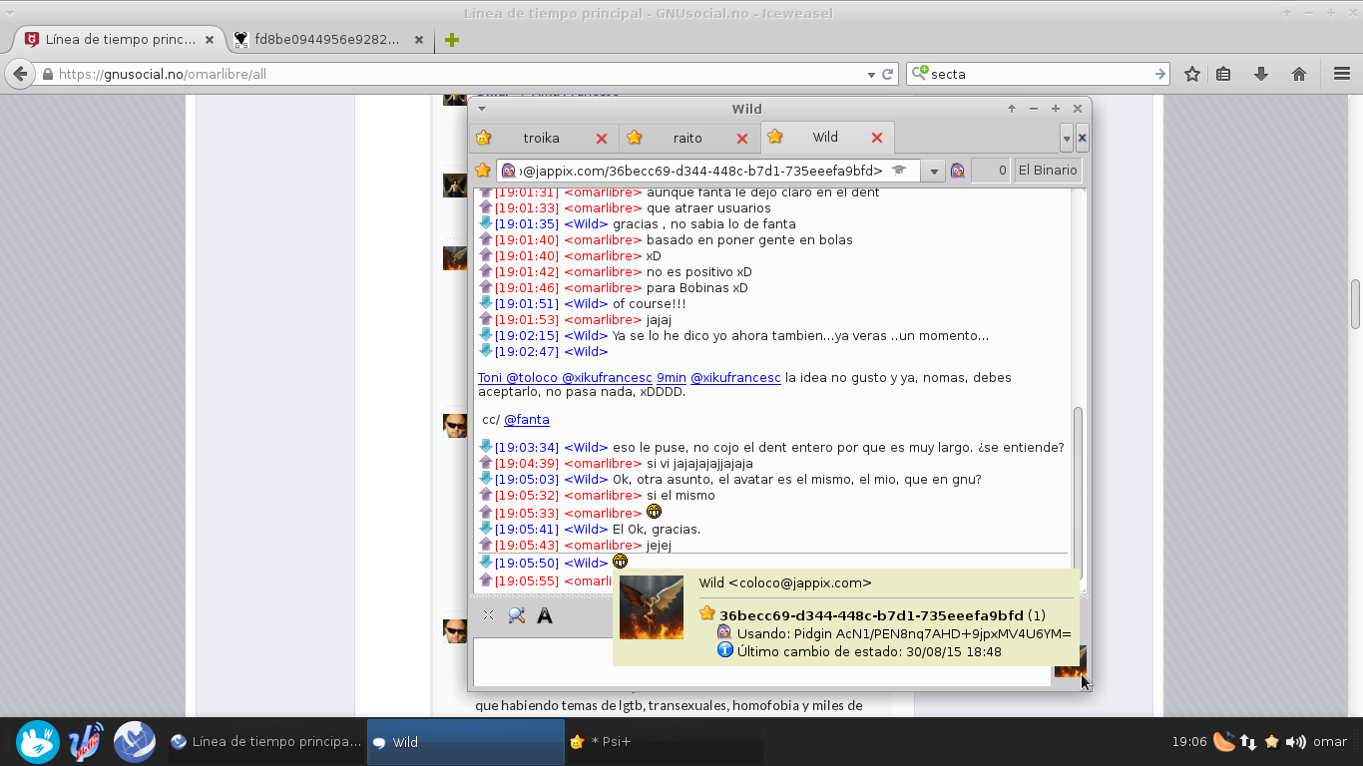Bookmark this page with star icon
This screenshot has width=1363, height=766.
pos(1191,74)
